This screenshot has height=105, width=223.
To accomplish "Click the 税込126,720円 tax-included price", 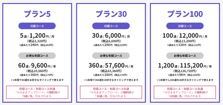I will (185, 71).
